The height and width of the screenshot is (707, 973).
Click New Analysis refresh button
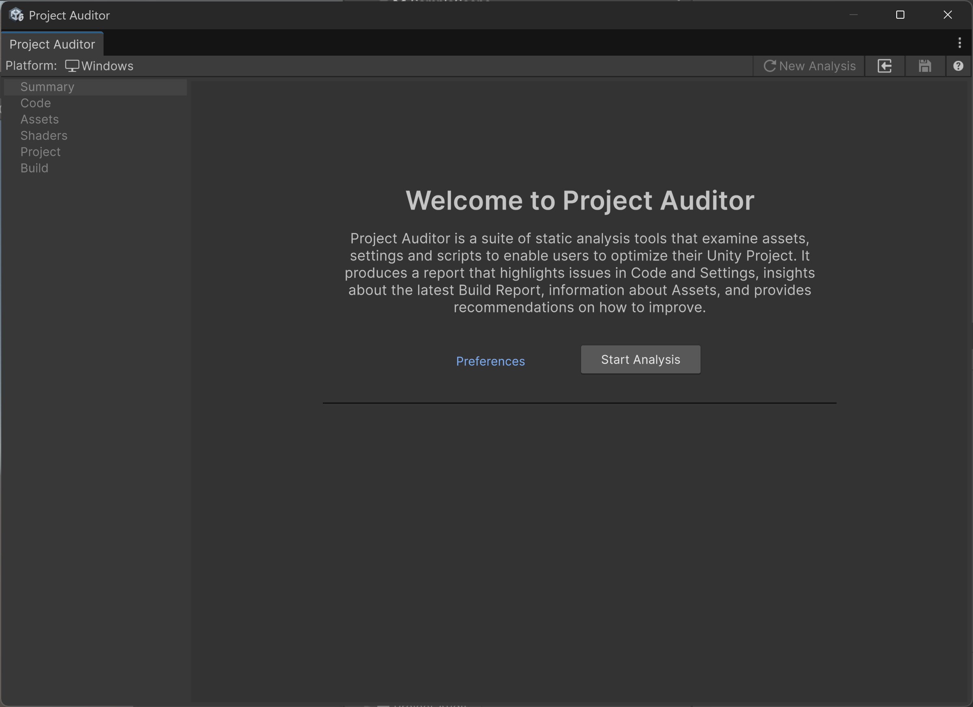(809, 66)
